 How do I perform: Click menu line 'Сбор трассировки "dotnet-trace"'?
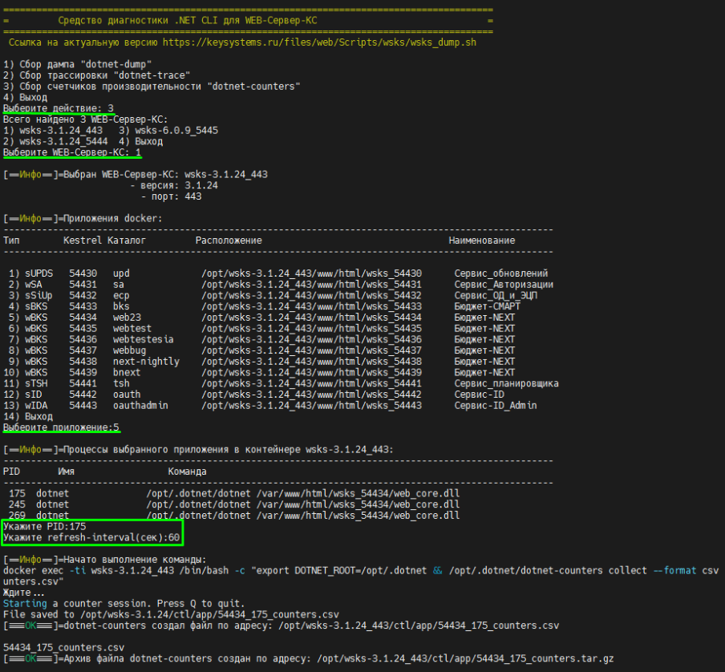tap(96, 75)
